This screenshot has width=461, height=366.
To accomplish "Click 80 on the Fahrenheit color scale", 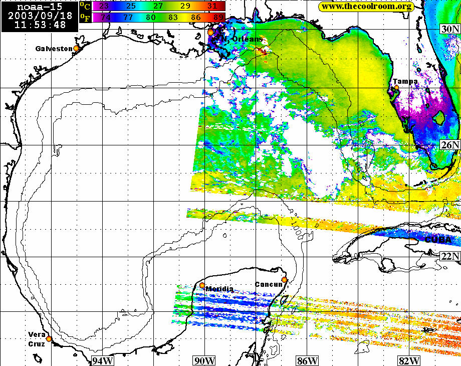I will [150, 18].
